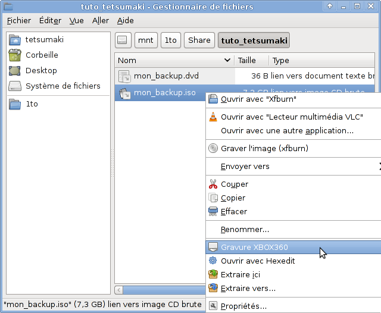381x313 pixels.
Task: Click horizontal scrollbar left arrow
Action: point(119,290)
